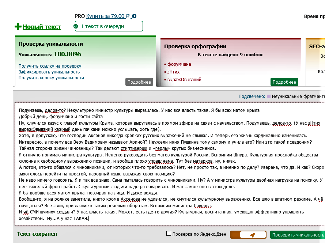The height and width of the screenshot is (250, 325).
Task: Click Получить ссылку на проверку link
Action: tap(50, 66)
